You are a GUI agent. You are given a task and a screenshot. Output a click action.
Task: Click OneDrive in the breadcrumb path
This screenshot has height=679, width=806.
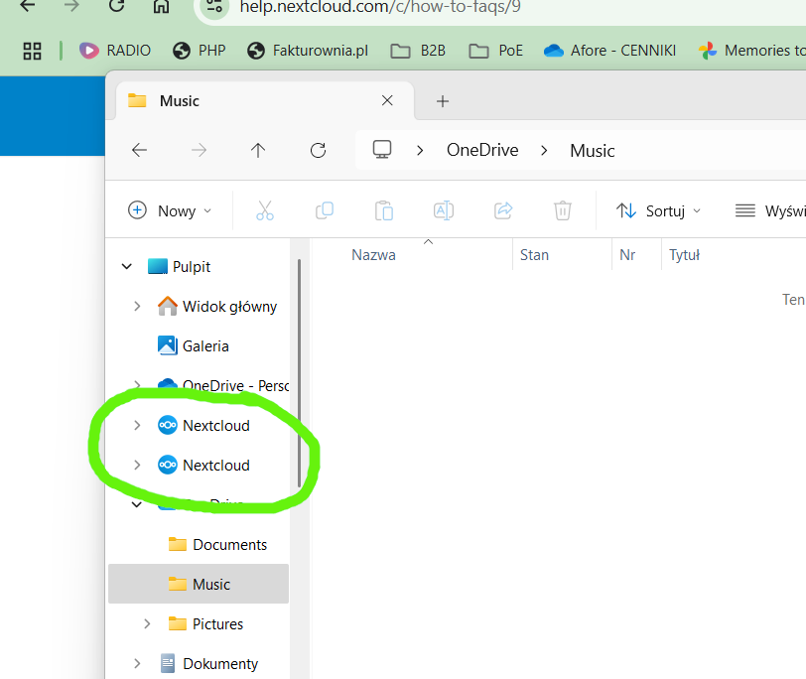click(482, 151)
